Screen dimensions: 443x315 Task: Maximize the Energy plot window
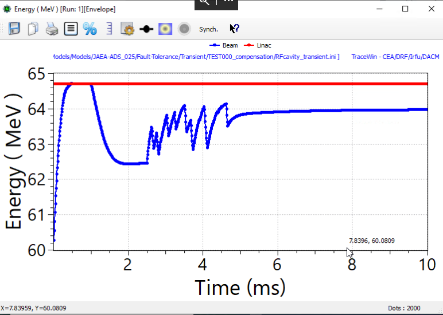point(405,9)
